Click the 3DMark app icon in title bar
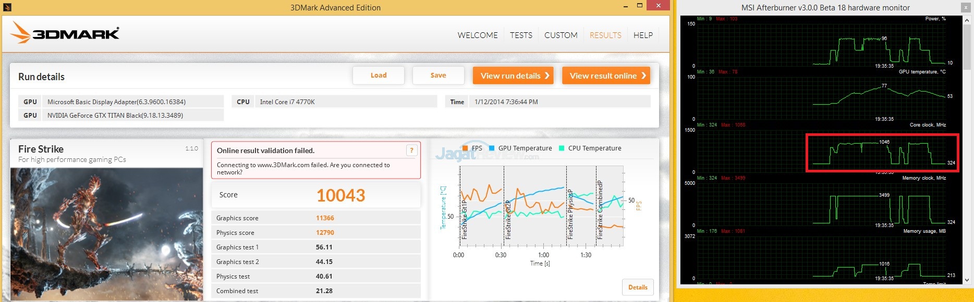Screen dimensions: 974x302 pyautogui.click(x=7, y=7)
